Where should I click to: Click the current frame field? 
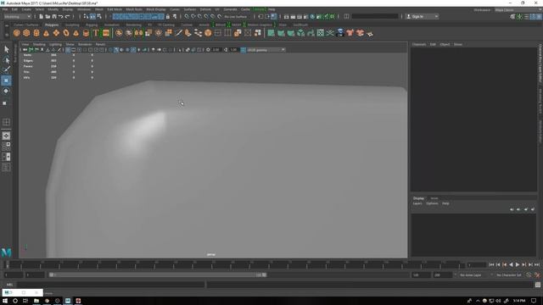477,265
